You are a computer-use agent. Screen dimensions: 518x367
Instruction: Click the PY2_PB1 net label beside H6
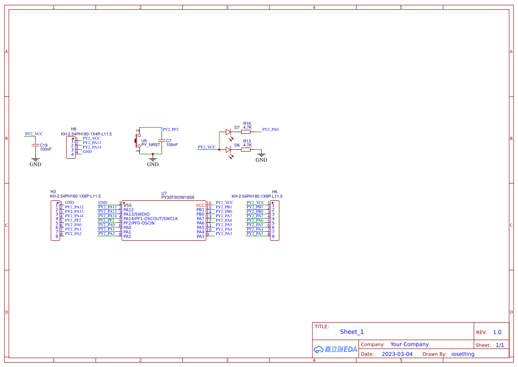(x=255, y=207)
